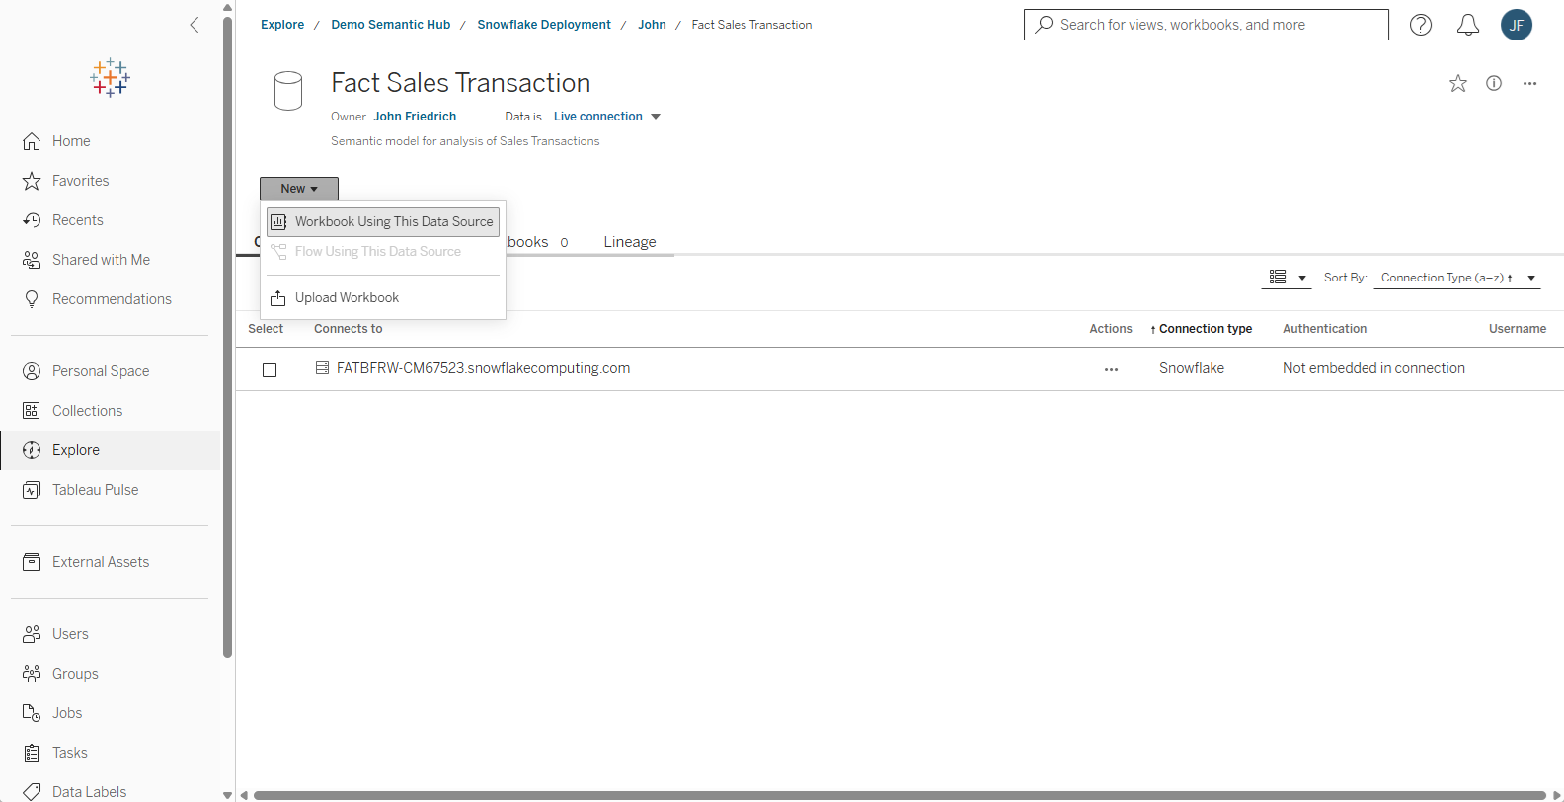Click the Username column header
The width and height of the screenshot is (1564, 802).
1518,329
